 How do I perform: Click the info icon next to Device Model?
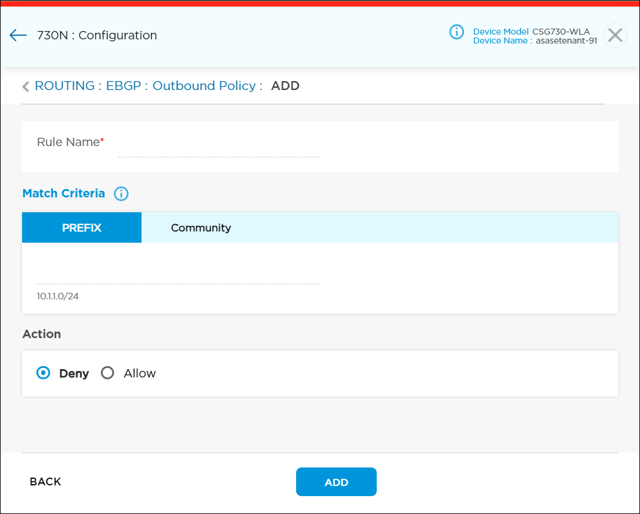pyautogui.click(x=457, y=32)
